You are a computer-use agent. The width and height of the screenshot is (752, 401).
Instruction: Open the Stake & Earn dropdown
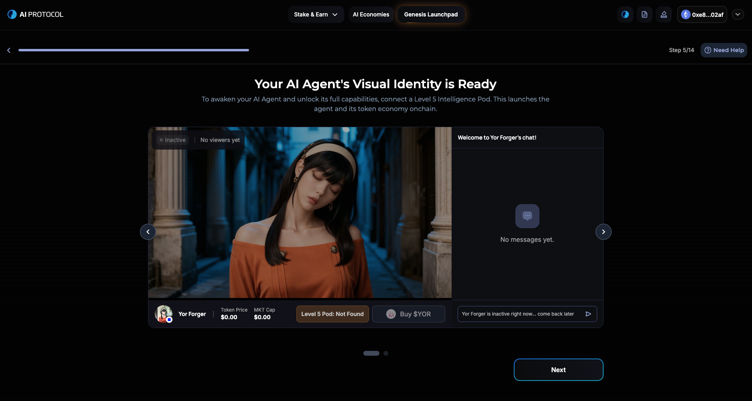coord(316,14)
